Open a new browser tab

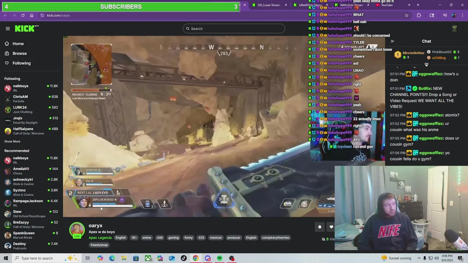click(418, 5)
